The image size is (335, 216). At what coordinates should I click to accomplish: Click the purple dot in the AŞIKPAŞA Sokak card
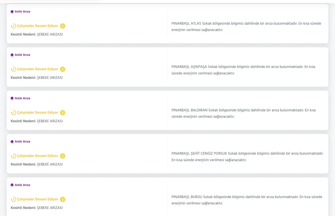pyautogui.click(x=12, y=55)
